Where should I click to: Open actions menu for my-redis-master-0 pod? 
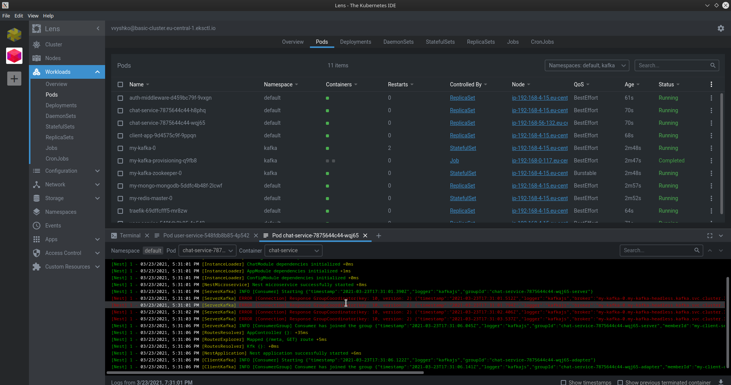pos(711,198)
